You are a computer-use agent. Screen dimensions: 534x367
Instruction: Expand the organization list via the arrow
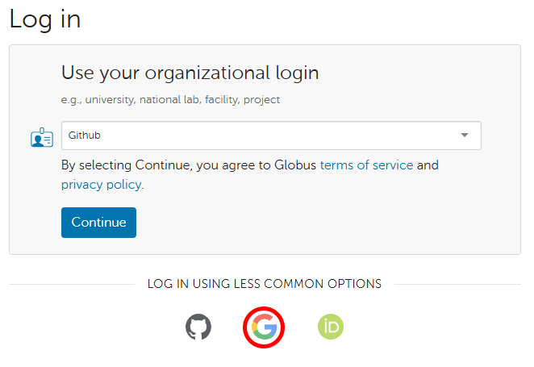464,136
